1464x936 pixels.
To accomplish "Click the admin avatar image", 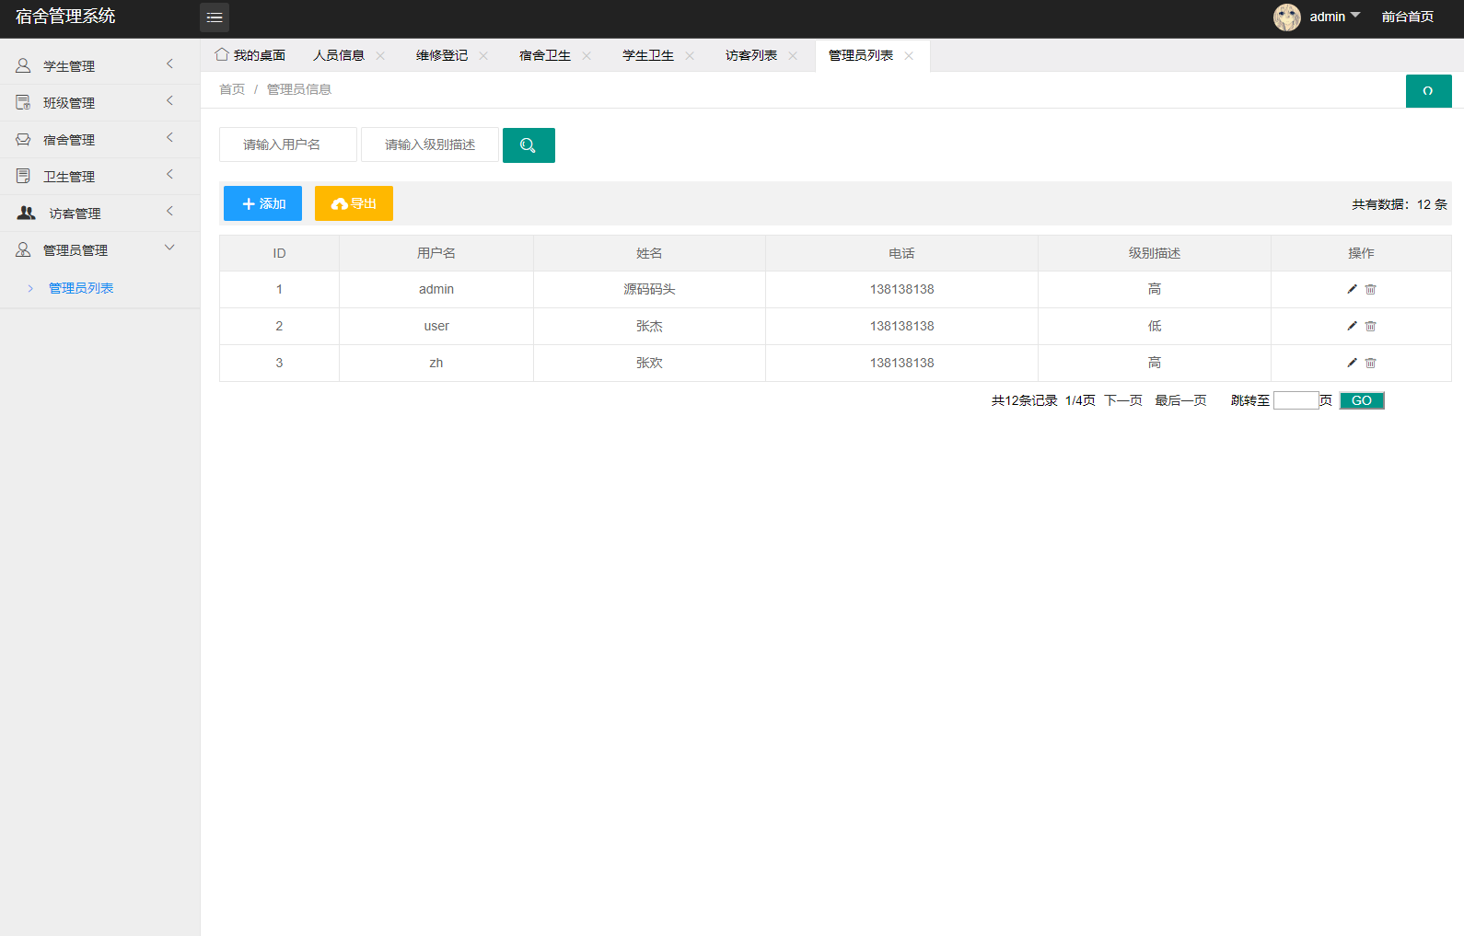I will (x=1286, y=17).
